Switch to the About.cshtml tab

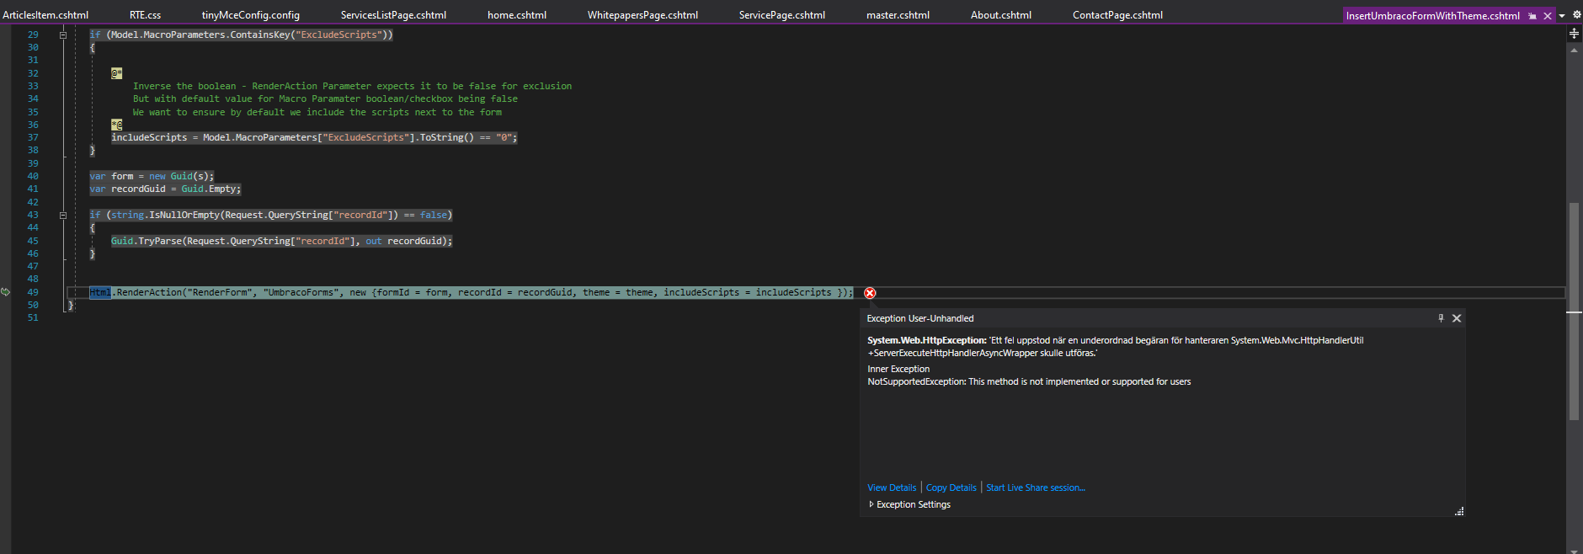pos(1001,15)
